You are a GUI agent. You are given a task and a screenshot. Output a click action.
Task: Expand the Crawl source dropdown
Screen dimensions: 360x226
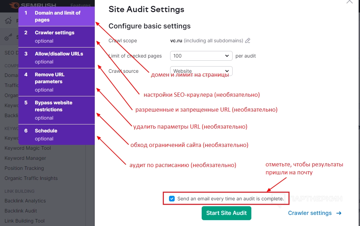[201, 71]
